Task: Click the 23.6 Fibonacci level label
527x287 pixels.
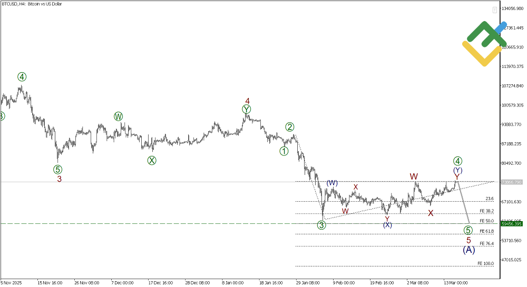Action: click(489, 199)
